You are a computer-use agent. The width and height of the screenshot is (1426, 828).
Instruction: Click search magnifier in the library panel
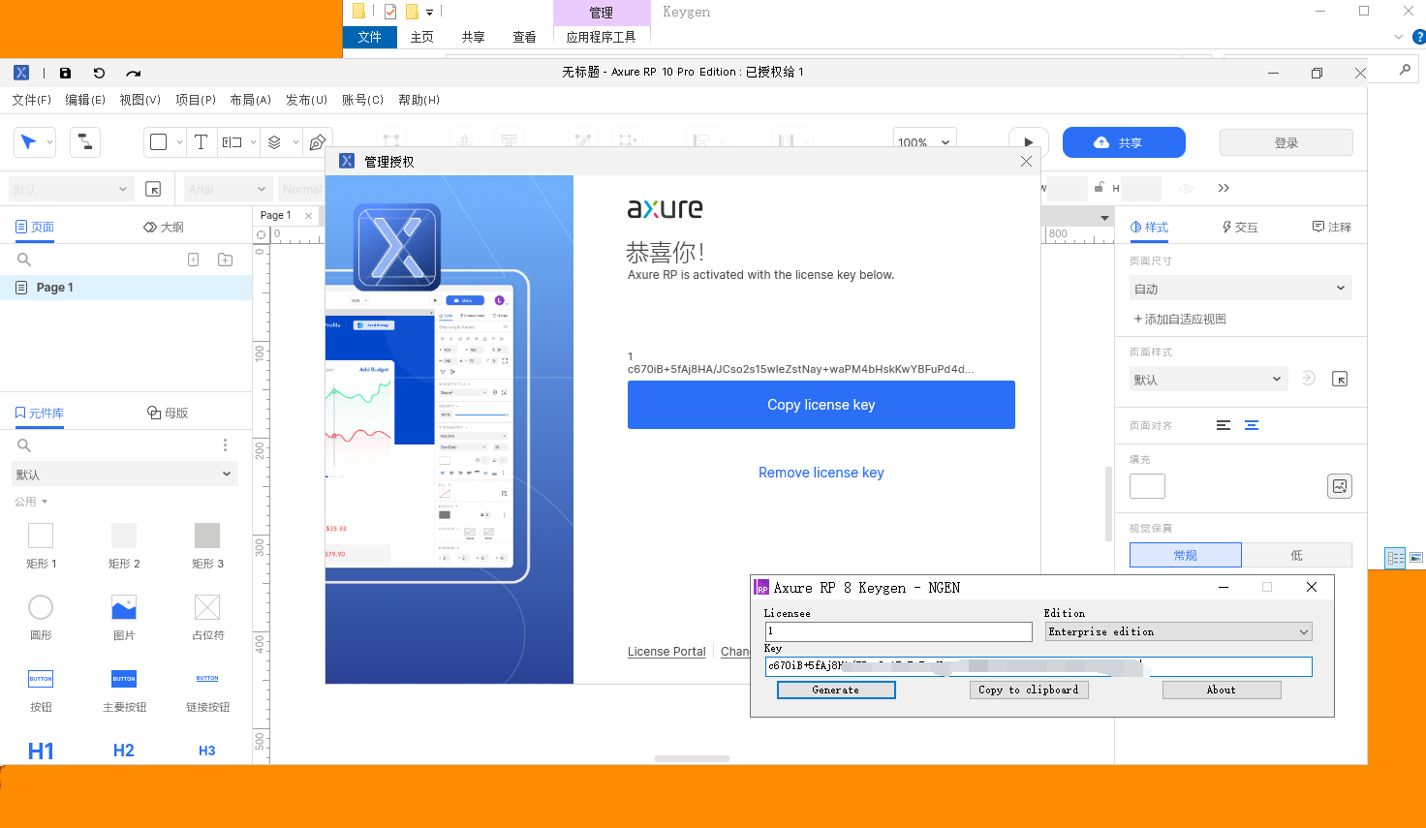(x=24, y=445)
